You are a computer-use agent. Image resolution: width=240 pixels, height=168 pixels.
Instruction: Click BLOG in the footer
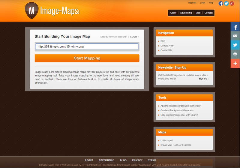(123, 160)
